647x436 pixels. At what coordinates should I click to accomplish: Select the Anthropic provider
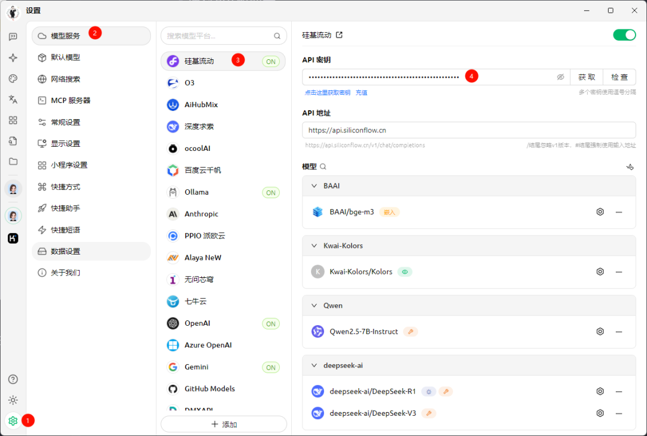(223, 214)
